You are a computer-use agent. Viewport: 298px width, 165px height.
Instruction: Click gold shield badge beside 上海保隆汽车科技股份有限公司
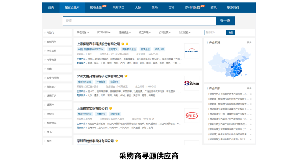tap(123, 44)
